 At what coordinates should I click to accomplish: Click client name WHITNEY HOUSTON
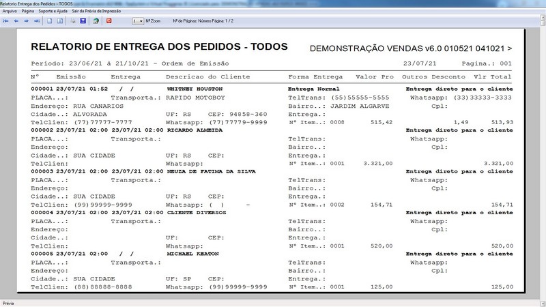point(195,89)
